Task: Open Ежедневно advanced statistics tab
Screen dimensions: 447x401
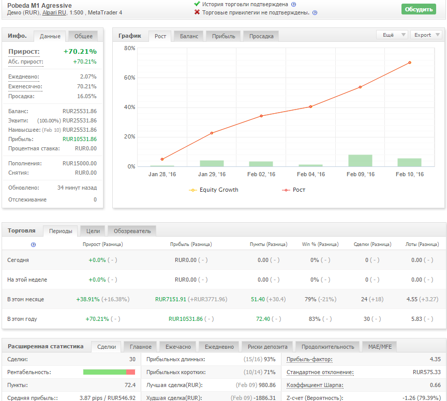Action: click(219, 347)
